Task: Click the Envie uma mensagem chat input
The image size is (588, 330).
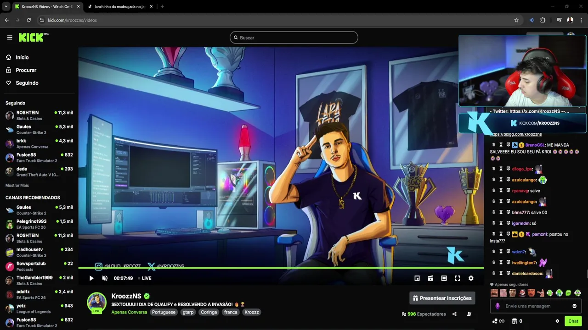Action: tap(536, 306)
